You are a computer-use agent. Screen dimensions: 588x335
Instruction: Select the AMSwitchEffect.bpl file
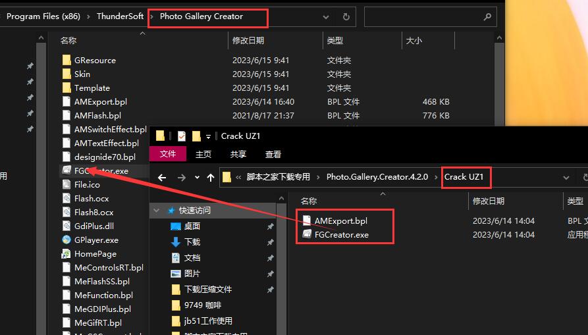tap(104, 129)
